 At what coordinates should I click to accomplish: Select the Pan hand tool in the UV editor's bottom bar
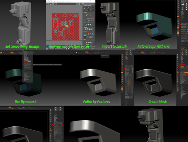click(x=86, y=48)
